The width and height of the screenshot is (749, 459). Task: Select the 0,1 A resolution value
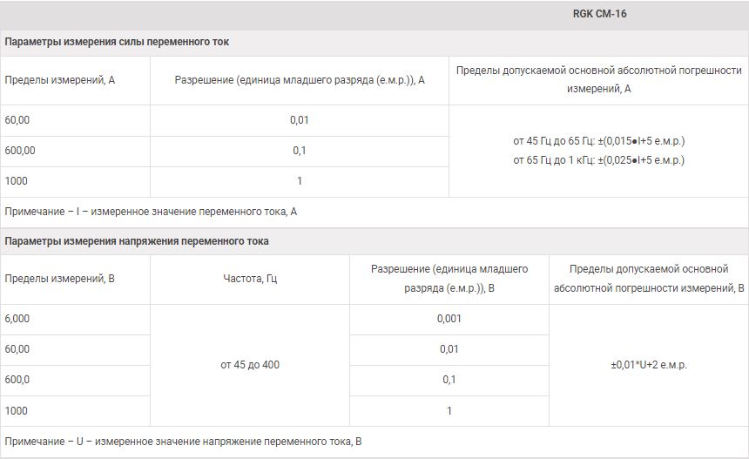click(299, 151)
